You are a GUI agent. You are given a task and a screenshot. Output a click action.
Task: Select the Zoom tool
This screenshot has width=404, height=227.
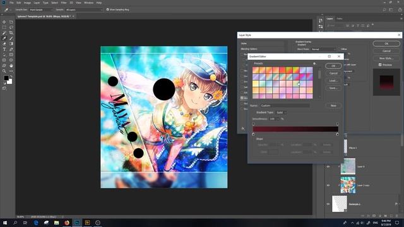4,71
